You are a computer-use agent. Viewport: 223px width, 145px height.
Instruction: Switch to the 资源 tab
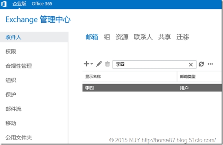122,37
